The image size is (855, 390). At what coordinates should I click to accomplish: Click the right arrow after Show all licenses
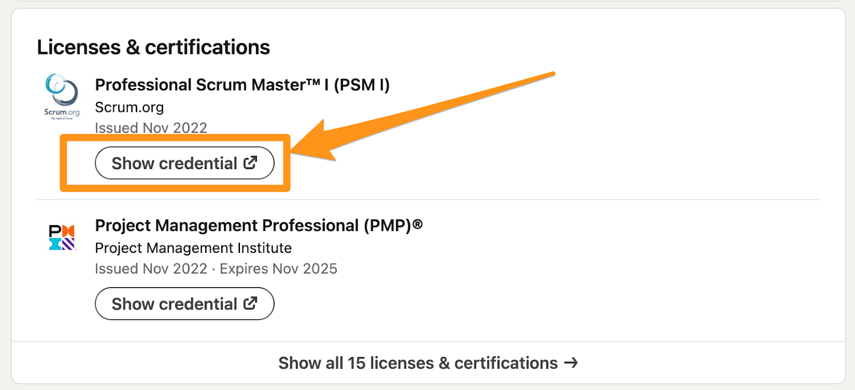571,363
